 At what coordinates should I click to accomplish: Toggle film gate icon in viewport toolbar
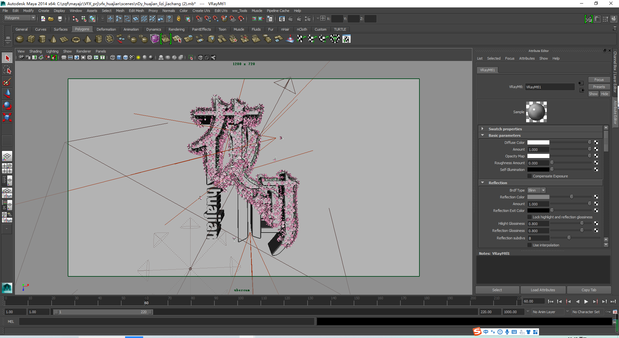(x=70, y=58)
